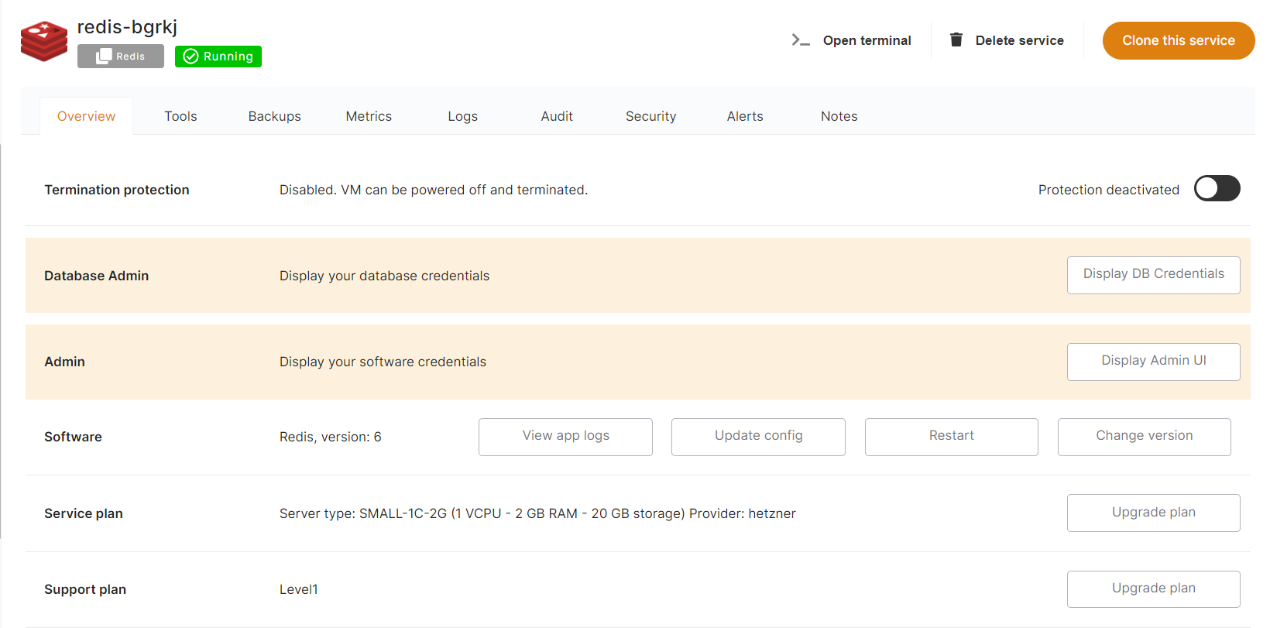Click the terminal prompt icon
The height and width of the screenshot is (628, 1270).
pyautogui.click(x=801, y=40)
